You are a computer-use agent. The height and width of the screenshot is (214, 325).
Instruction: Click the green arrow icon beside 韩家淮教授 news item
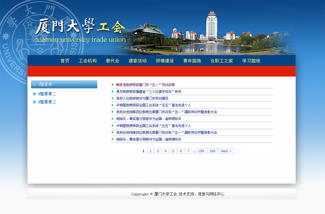pyautogui.click(x=113, y=85)
